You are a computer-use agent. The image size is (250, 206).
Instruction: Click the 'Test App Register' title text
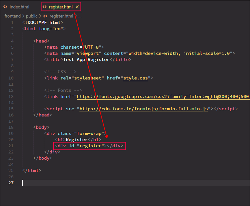click(x=86, y=60)
